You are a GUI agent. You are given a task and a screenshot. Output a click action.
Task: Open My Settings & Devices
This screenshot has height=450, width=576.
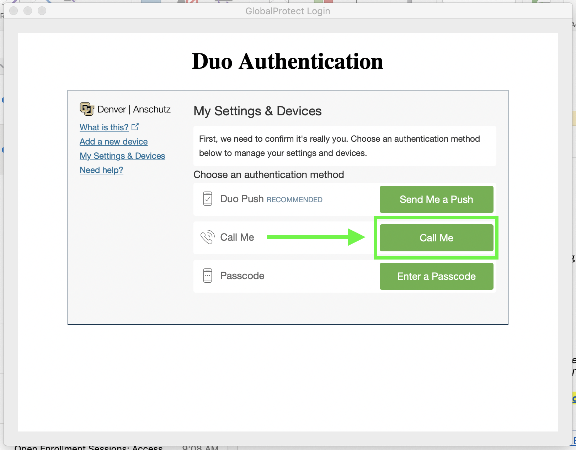click(122, 156)
